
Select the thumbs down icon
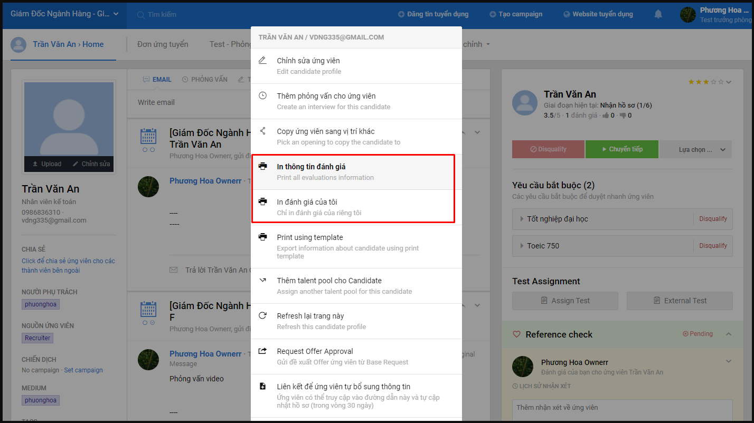(623, 115)
